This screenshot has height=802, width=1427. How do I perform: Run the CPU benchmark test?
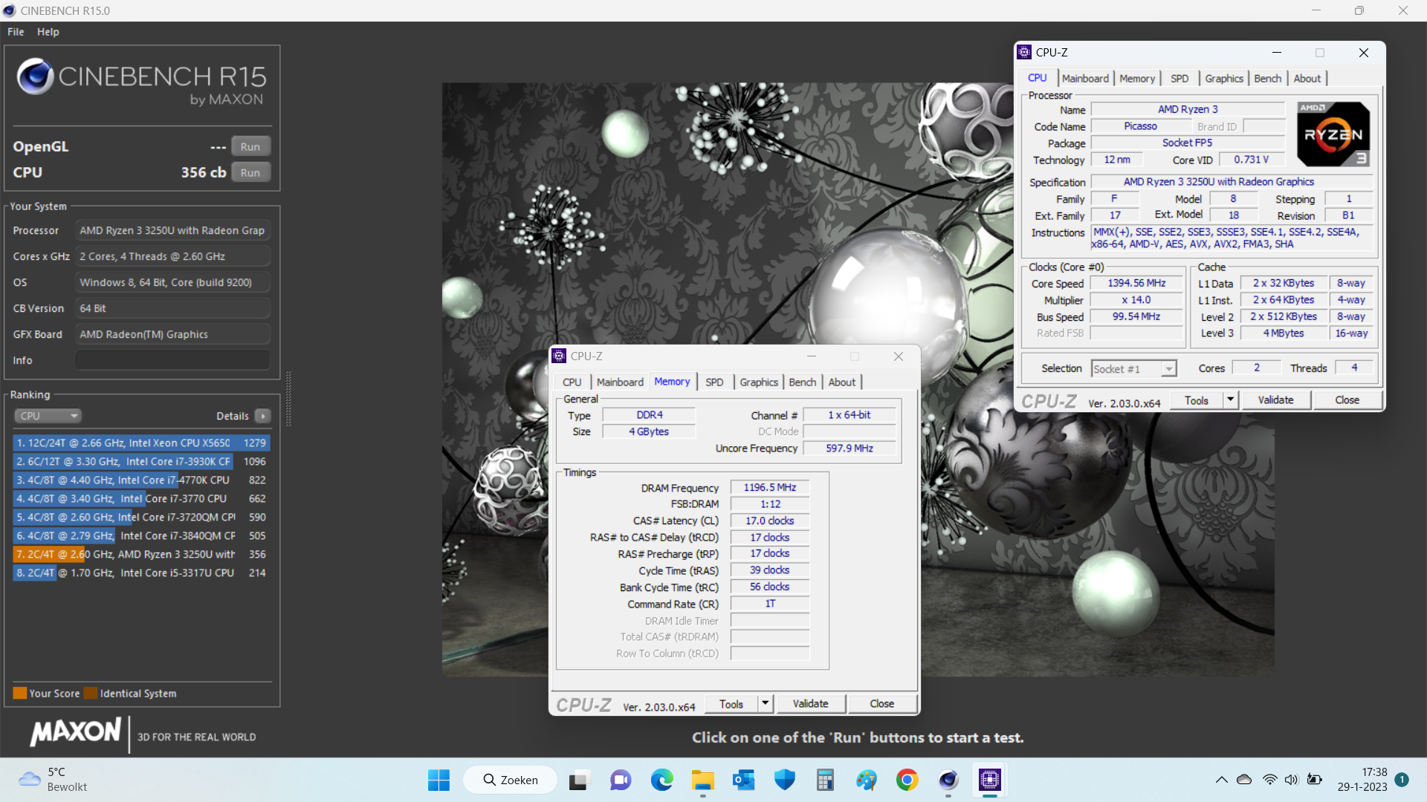[250, 172]
